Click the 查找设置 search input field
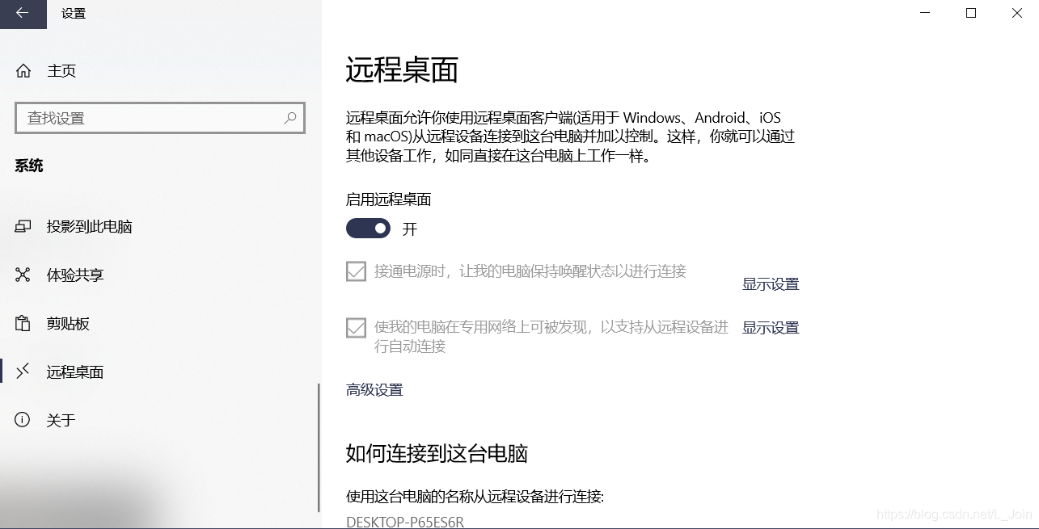Screen dimensions: 1039x529 [x=146, y=118]
